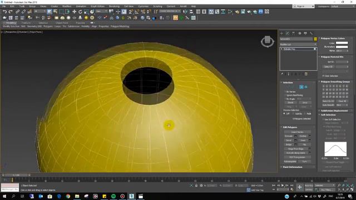
Task: Select Preview Selection Off radio
Action: pos(284,113)
